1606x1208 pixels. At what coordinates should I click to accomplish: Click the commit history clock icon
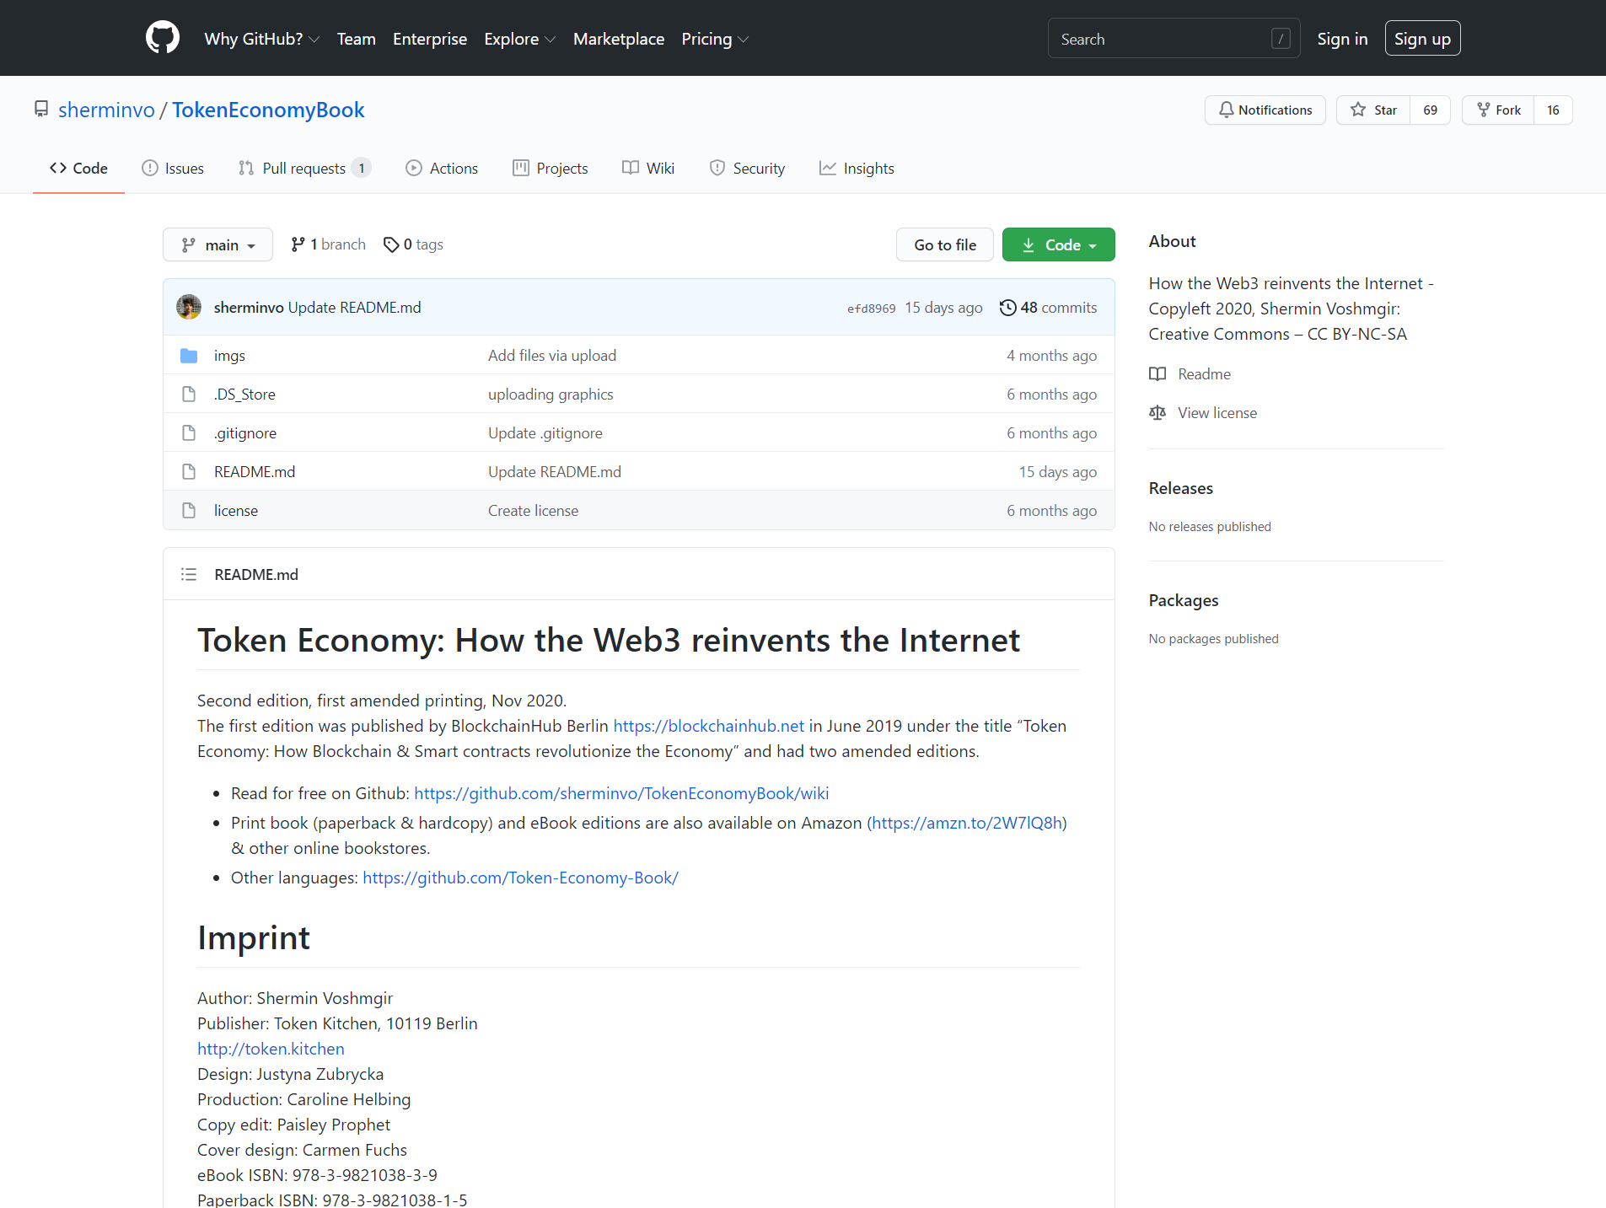pos(1007,308)
